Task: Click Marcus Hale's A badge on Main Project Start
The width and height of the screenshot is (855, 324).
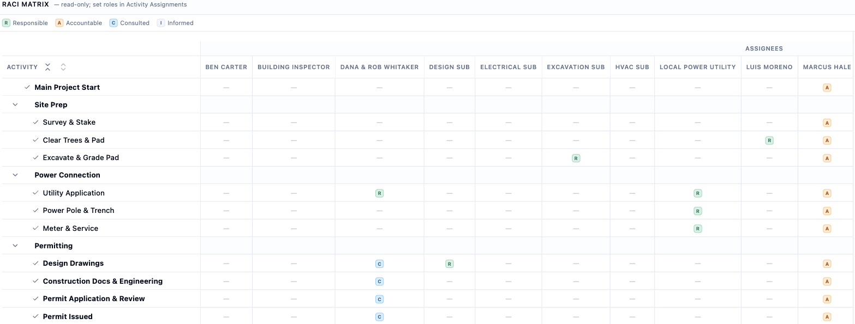Action: pos(827,88)
